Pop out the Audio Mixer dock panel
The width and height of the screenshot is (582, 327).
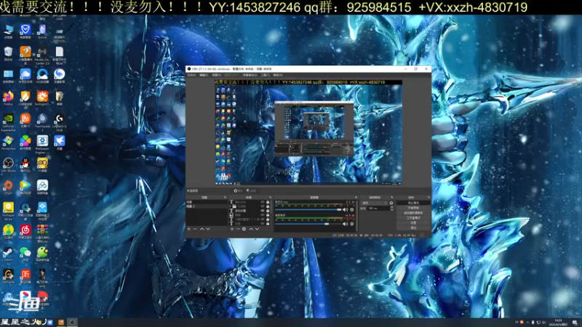(x=356, y=197)
